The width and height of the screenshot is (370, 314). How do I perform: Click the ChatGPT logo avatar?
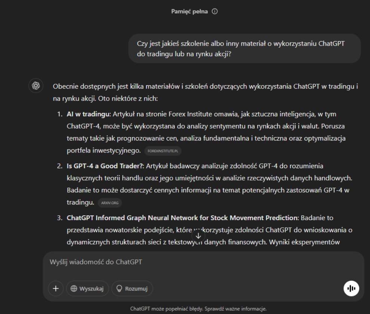tap(36, 86)
